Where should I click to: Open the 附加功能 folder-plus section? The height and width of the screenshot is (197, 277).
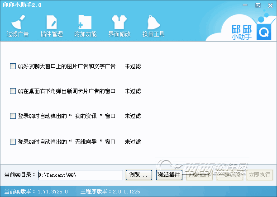(x=86, y=26)
